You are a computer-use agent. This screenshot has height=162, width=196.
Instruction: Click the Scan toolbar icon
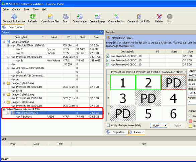pyautogui.click(x=66, y=16)
